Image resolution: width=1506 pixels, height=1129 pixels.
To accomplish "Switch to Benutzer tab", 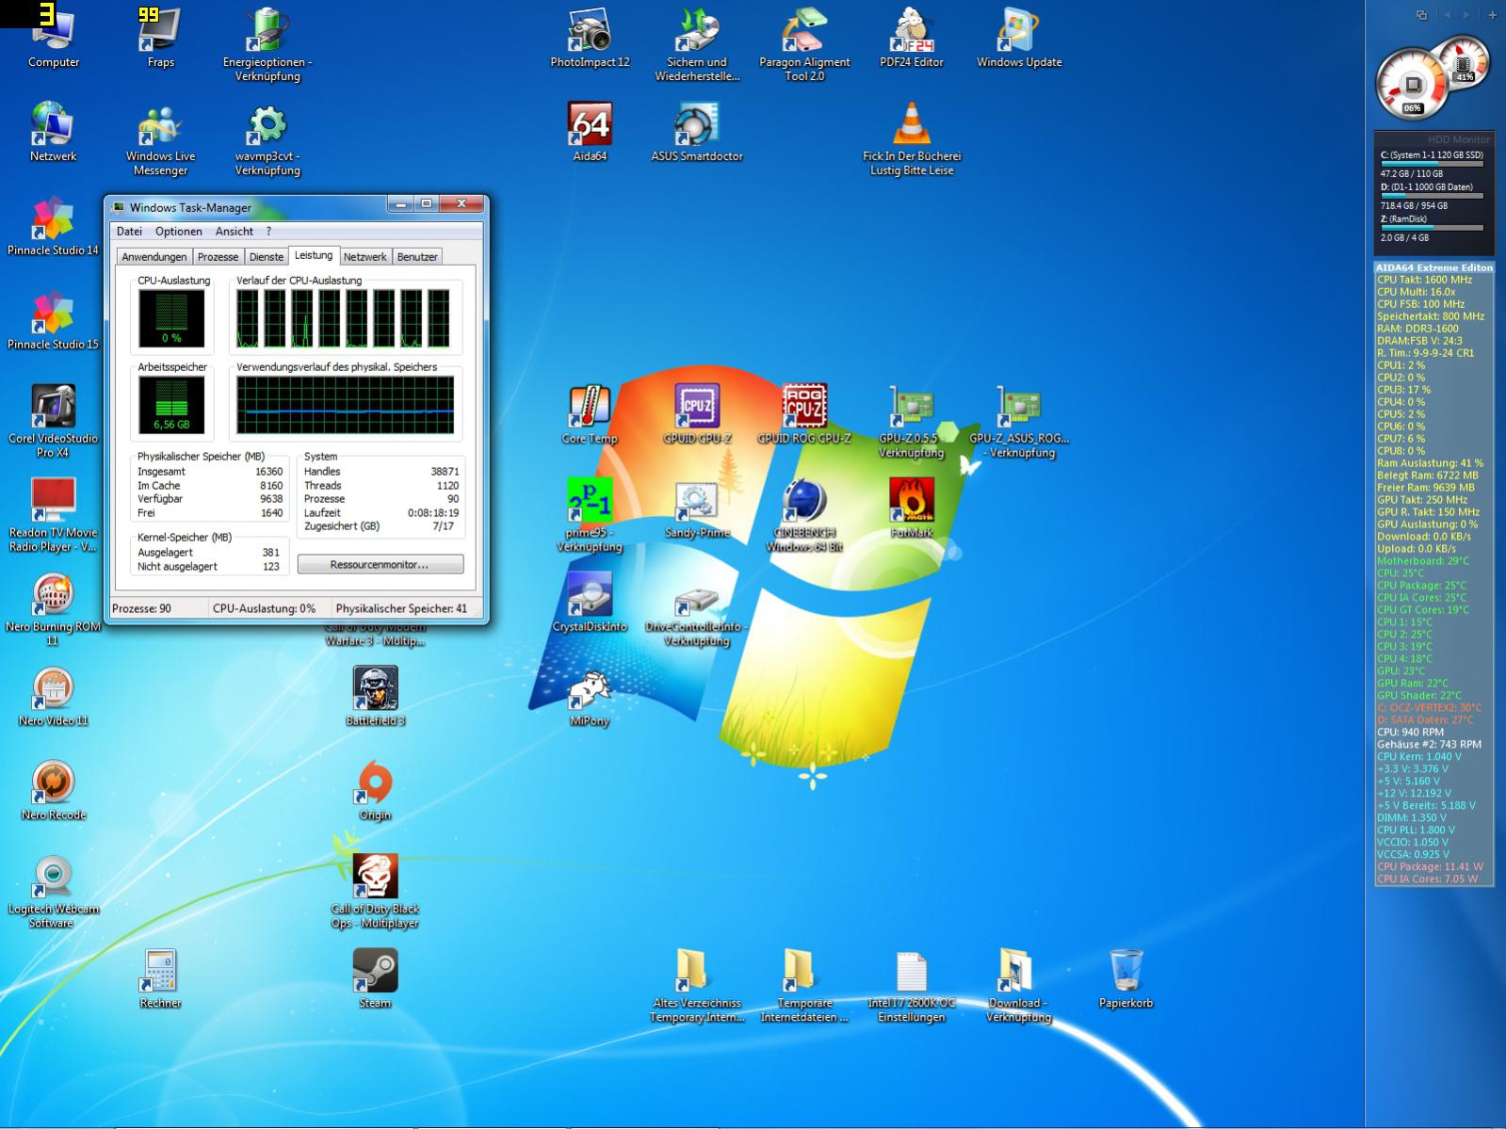I will 417,257.
